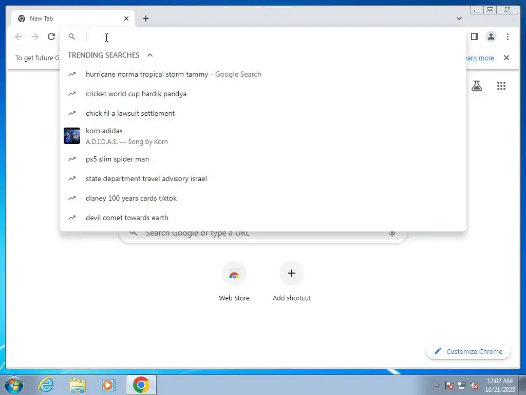Click the Customize Chrome button
526x395 pixels.
click(468, 351)
